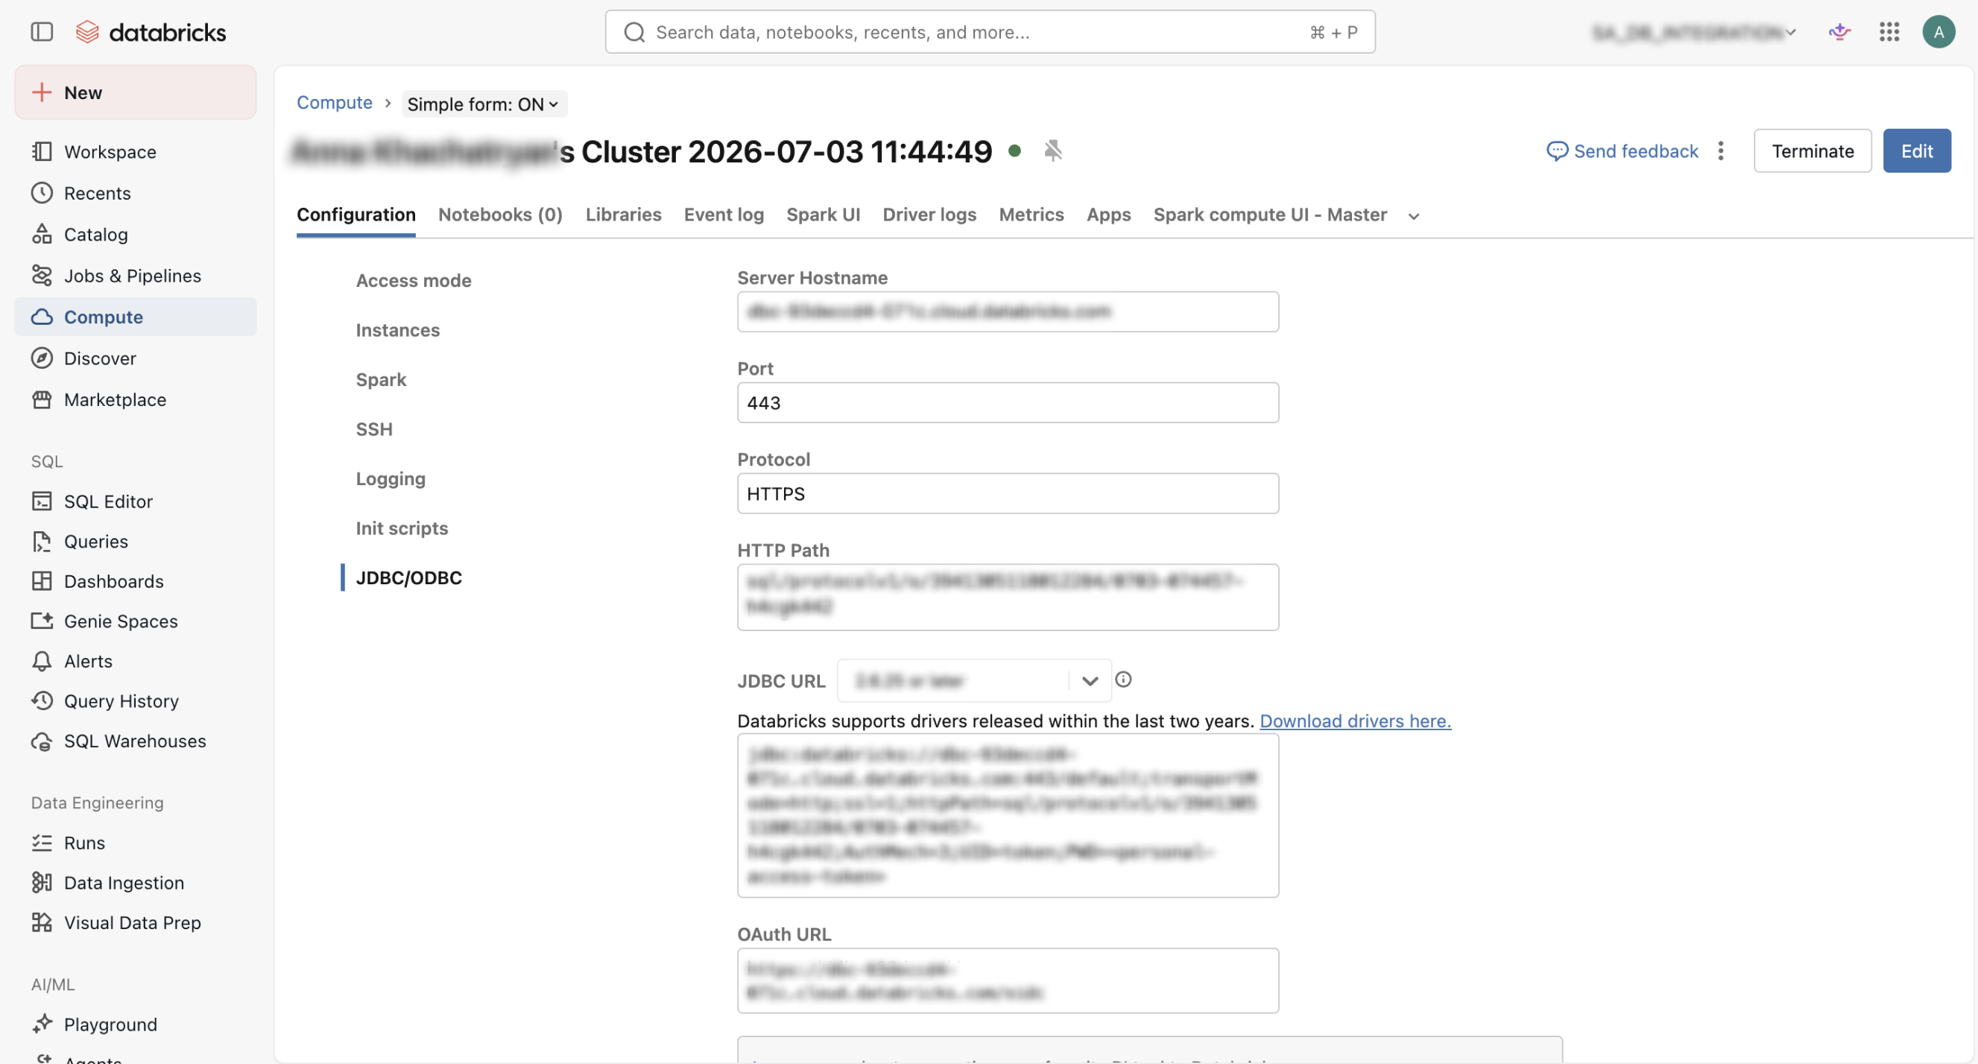Jump to the SSH section
This screenshot has height=1064, width=1978.
tap(374, 428)
